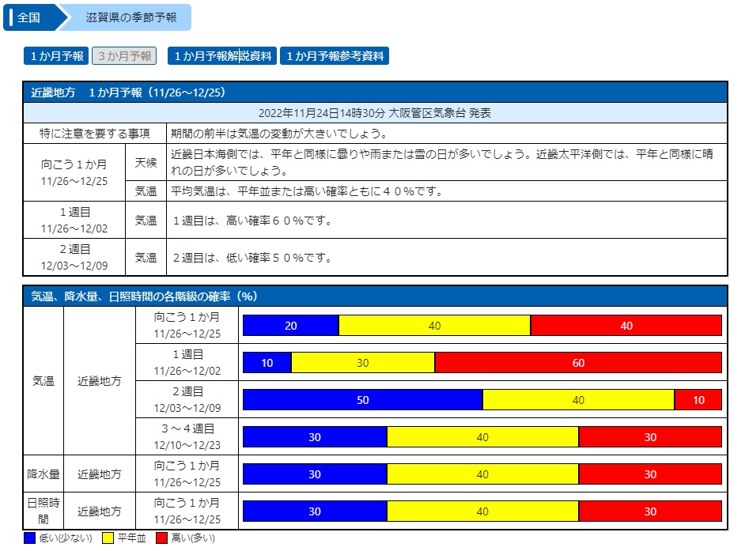Open the 全国 breadcrumb link

click(x=32, y=17)
